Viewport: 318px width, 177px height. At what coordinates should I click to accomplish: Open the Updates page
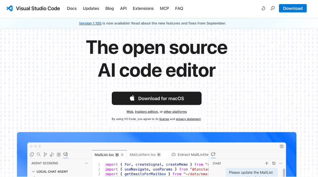pos(91,8)
